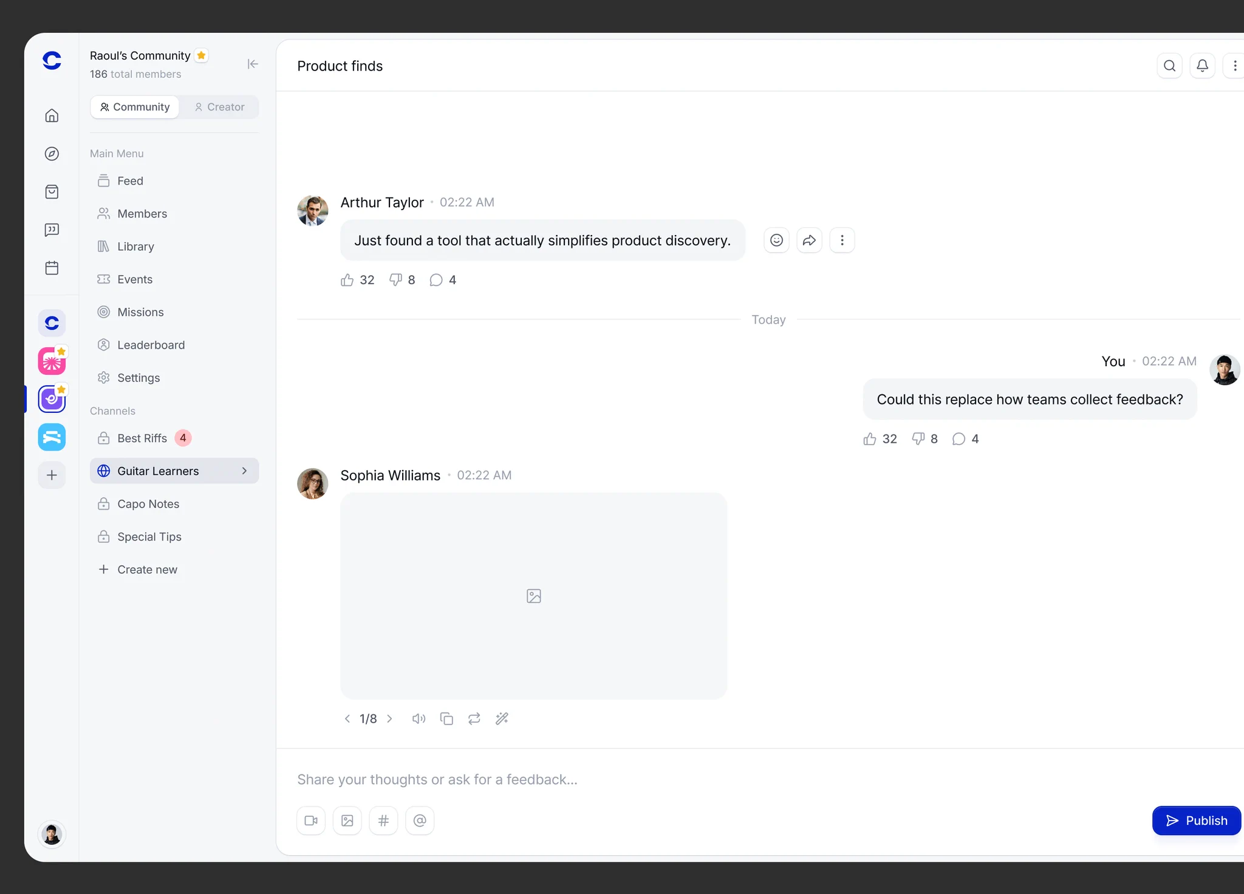Share Arthur Taylor's message

809,241
